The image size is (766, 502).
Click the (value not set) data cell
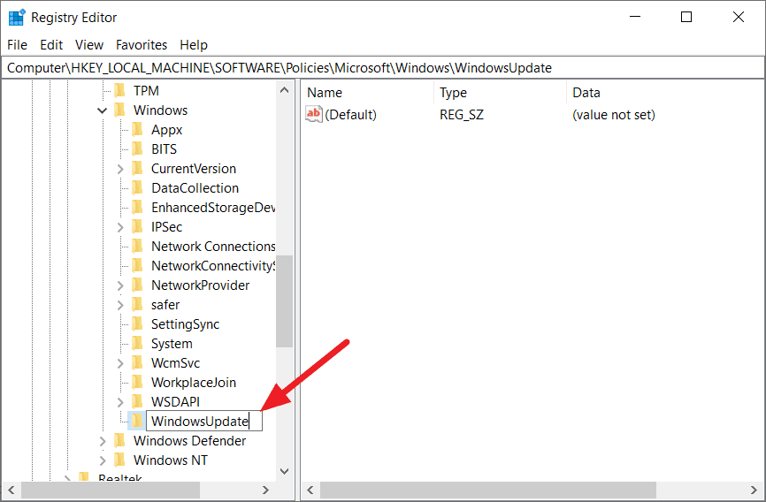point(614,115)
